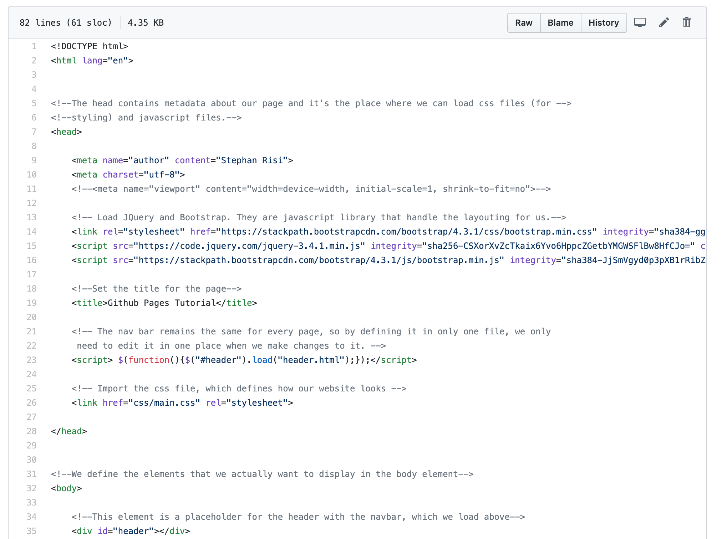Click the css/main.css link line
Screen dimensions: 722x539
(x=182, y=403)
